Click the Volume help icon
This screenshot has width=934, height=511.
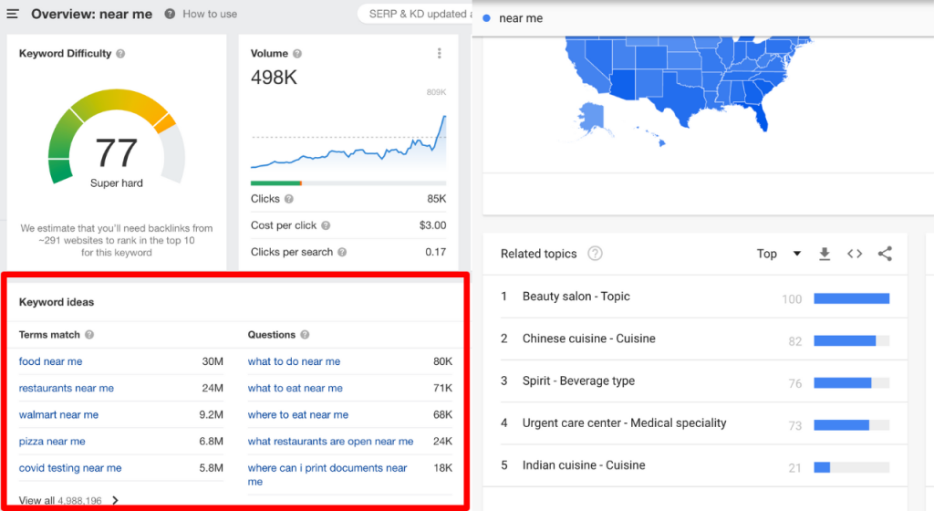coord(297,54)
